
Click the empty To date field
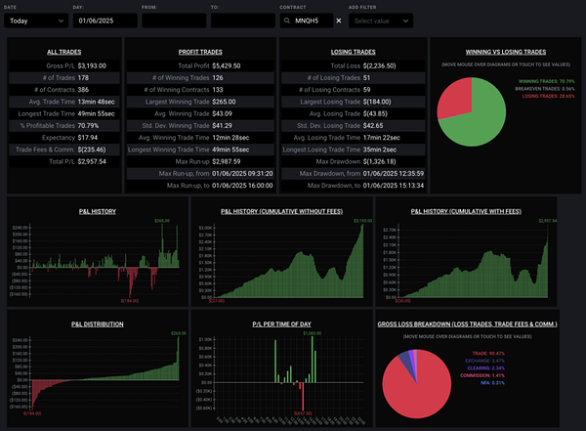(x=243, y=21)
